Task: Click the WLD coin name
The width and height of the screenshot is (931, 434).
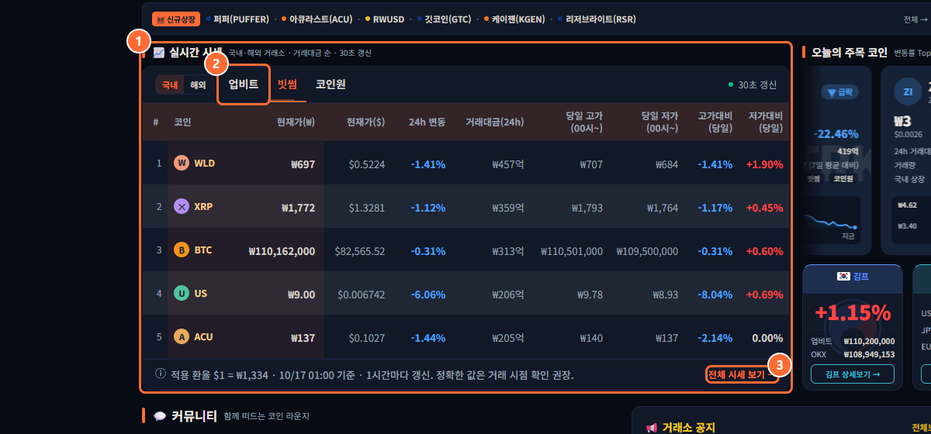Action: click(205, 164)
